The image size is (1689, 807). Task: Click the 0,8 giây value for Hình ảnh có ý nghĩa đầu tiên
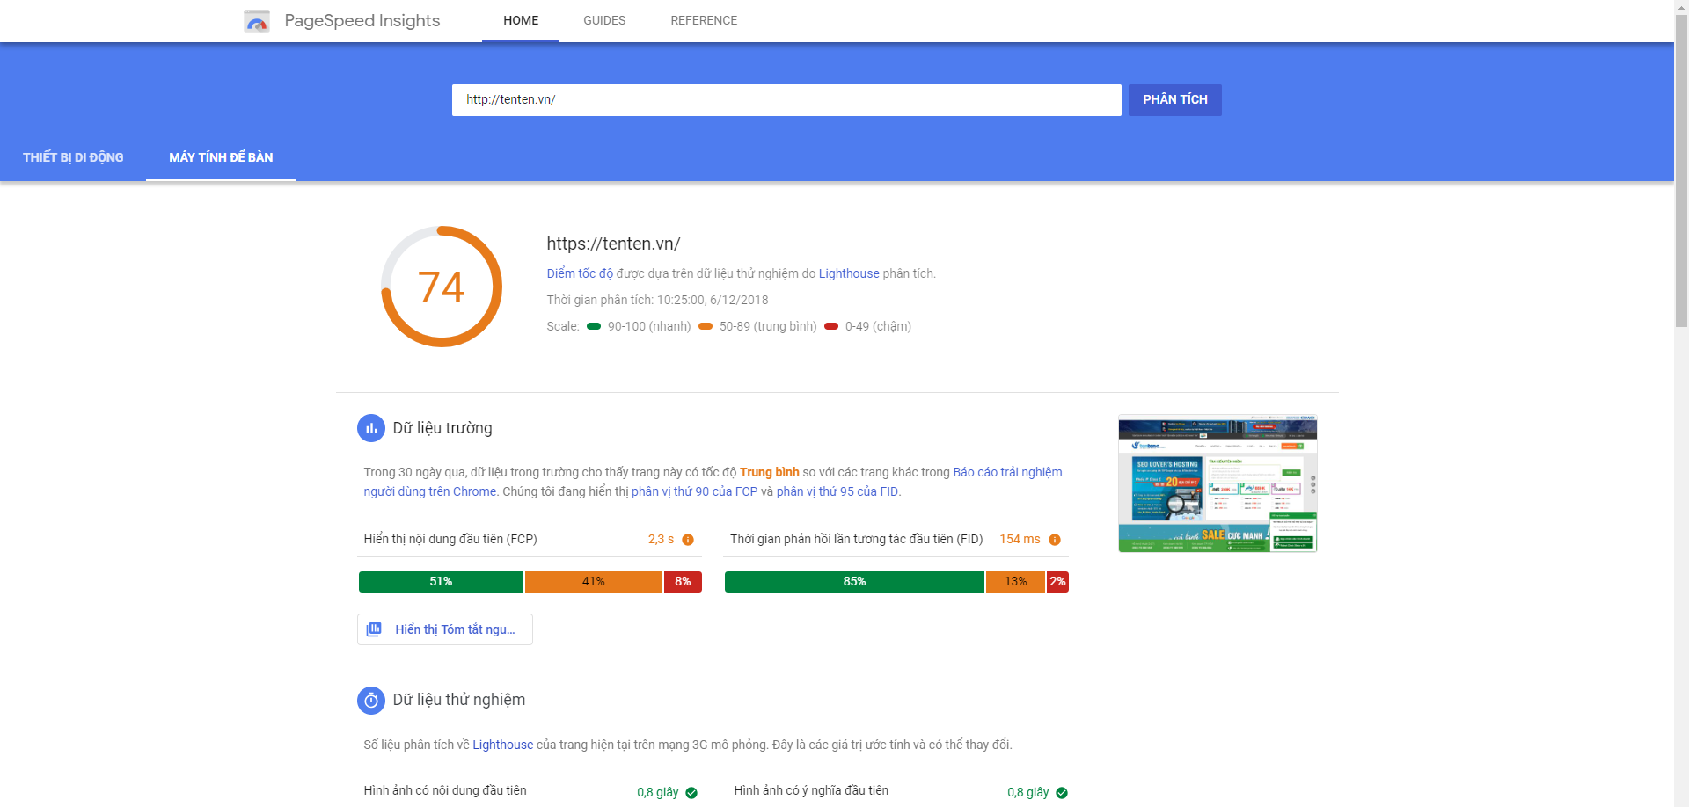click(x=1028, y=792)
